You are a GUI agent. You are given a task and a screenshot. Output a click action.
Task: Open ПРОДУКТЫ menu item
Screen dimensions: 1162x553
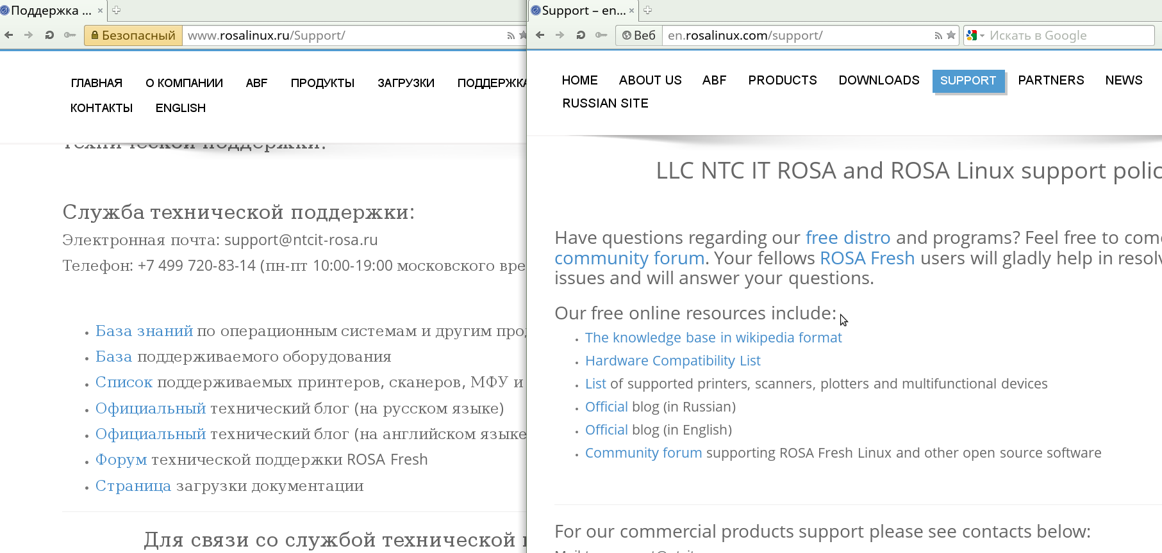(x=322, y=83)
